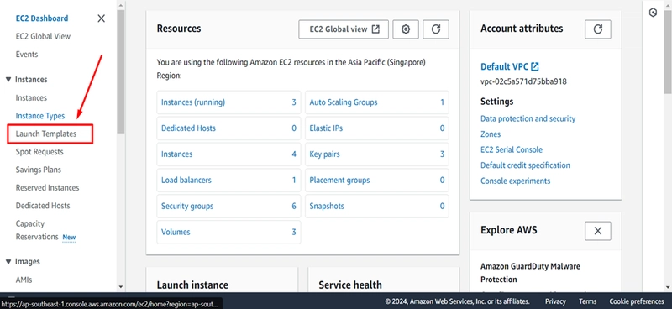
Task: Go to Spot Requests in sidebar
Action: pyautogui.click(x=39, y=152)
